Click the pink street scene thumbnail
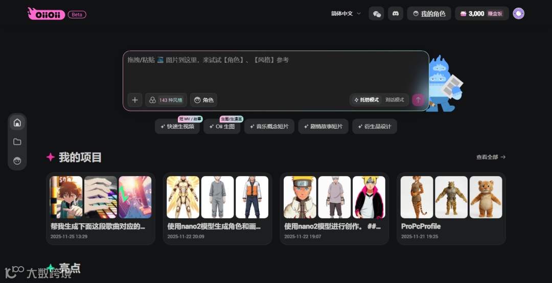Screen dimensions: 552x283 click(x=135, y=197)
